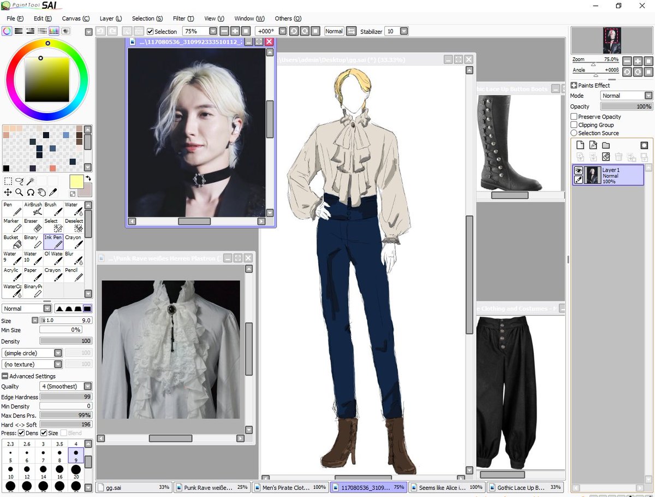Select the Eraser tool
The width and height of the screenshot is (655, 497).
[x=33, y=225]
